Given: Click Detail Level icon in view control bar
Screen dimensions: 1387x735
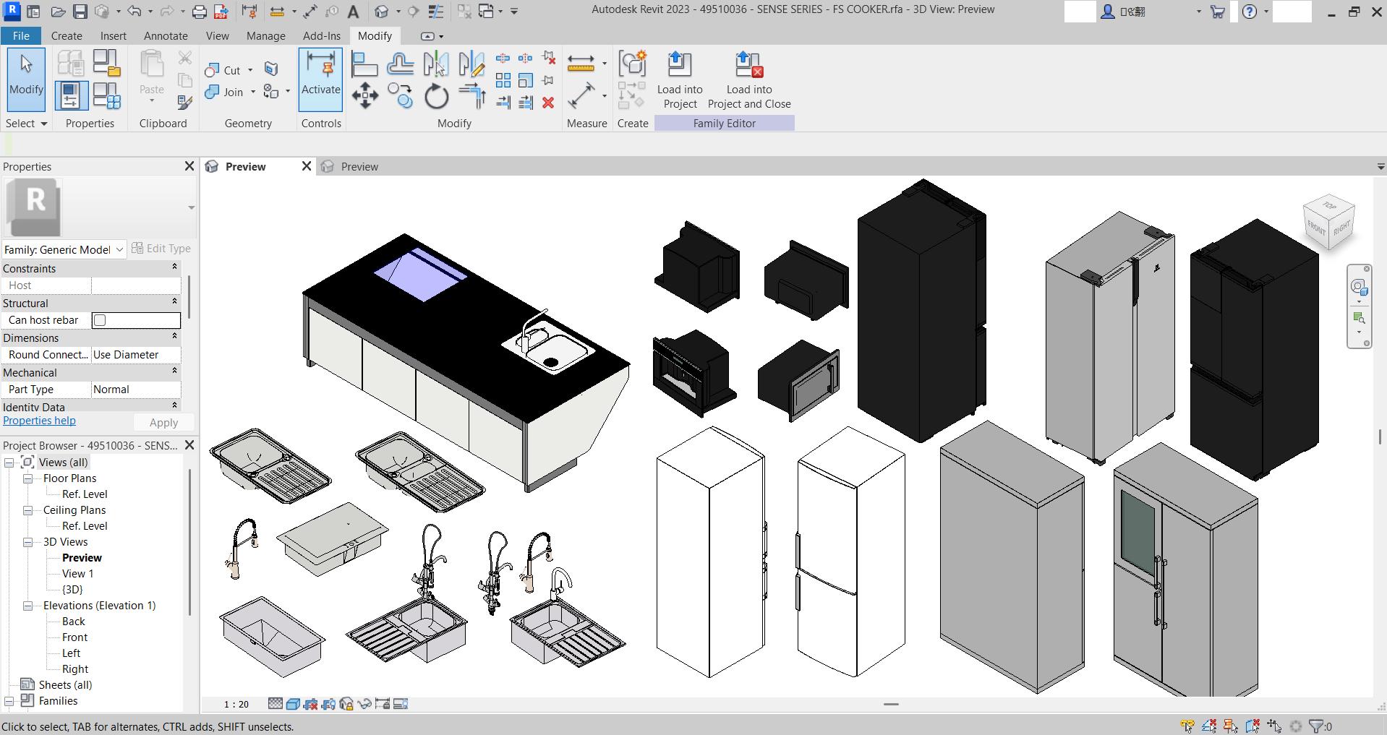Looking at the screenshot, I should point(276,704).
